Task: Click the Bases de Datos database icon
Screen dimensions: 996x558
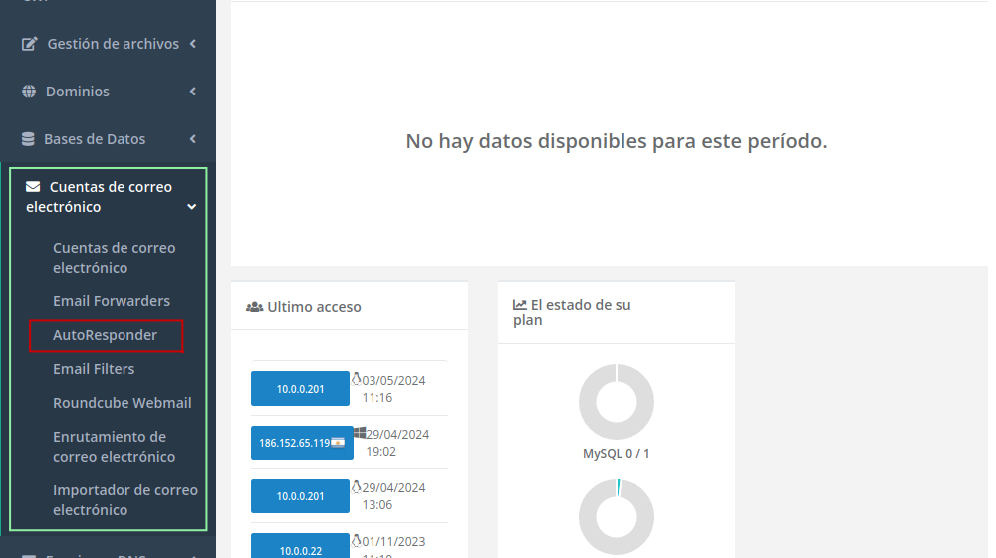Action: click(28, 139)
